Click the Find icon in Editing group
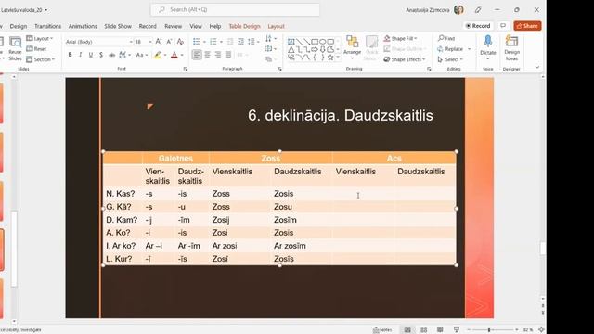 446,38
